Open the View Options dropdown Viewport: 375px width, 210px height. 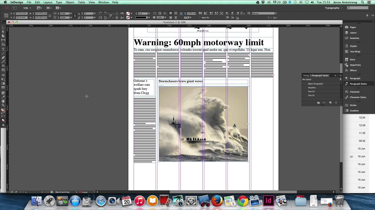40,8
